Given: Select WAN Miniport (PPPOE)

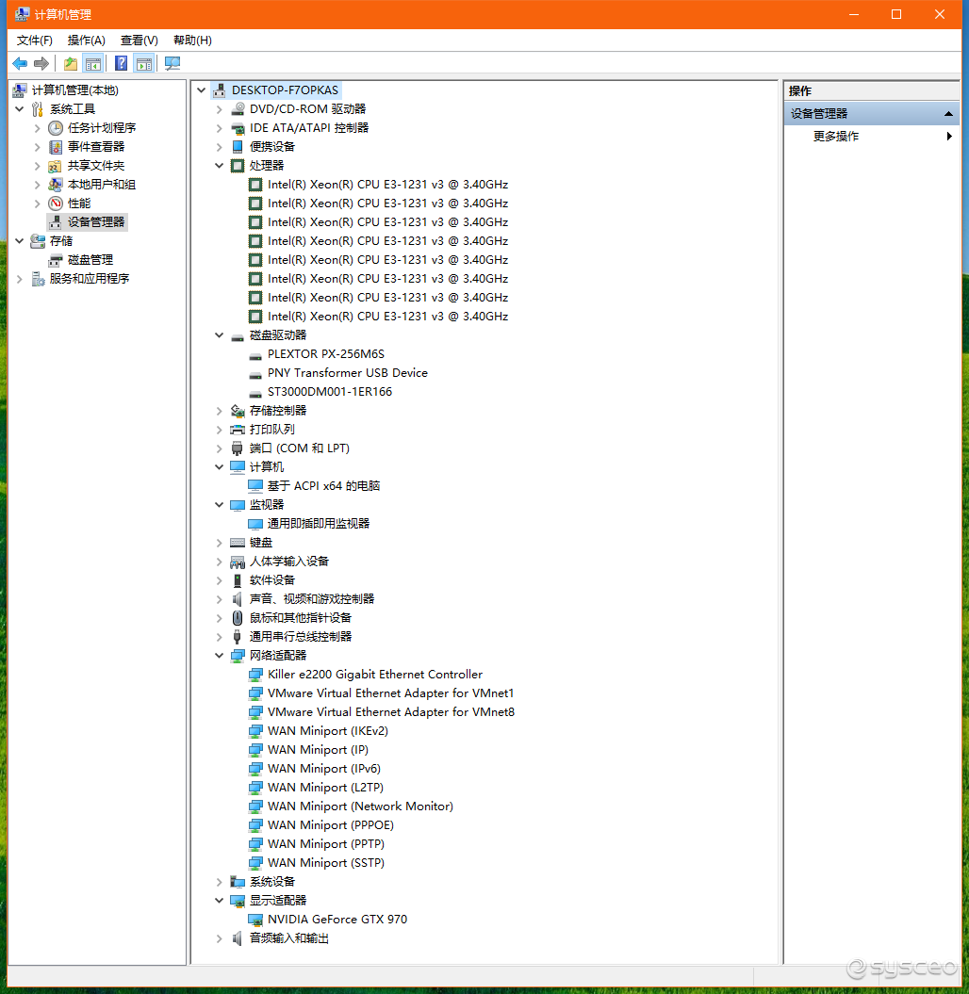Looking at the screenshot, I should click(x=331, y=825).
